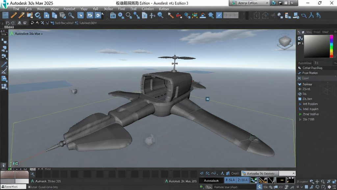Viewport: 337px width, 190px height.
Task: Toggle the 2128A blue button
Action: click(243, 180)
